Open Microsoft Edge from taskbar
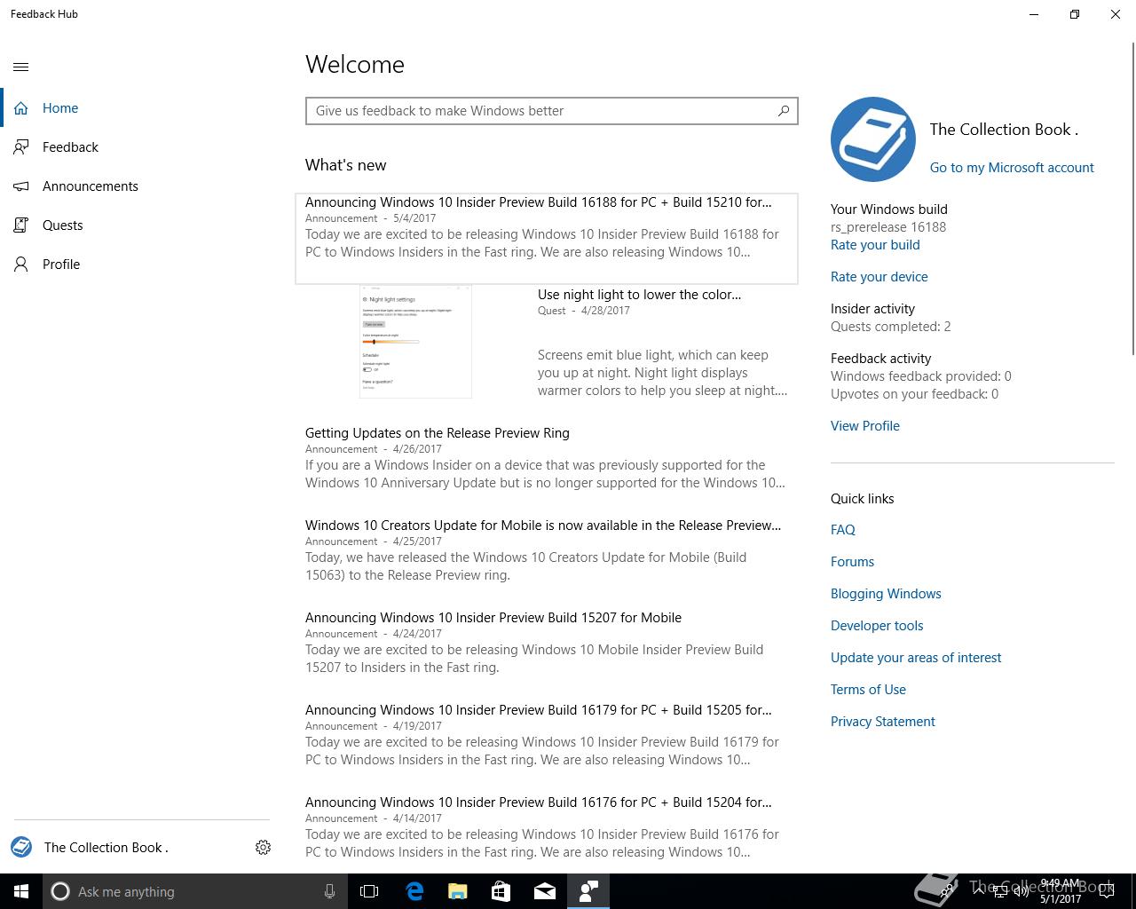Image resolution: width=1136 pixels, height=909 pixels. coord(414,891)
